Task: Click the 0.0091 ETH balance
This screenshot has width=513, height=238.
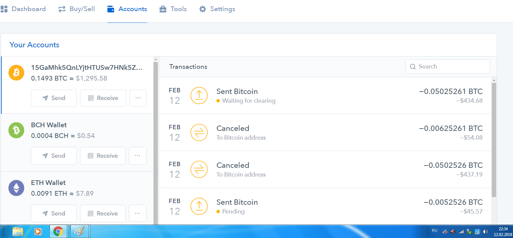Action: point(49,194)
